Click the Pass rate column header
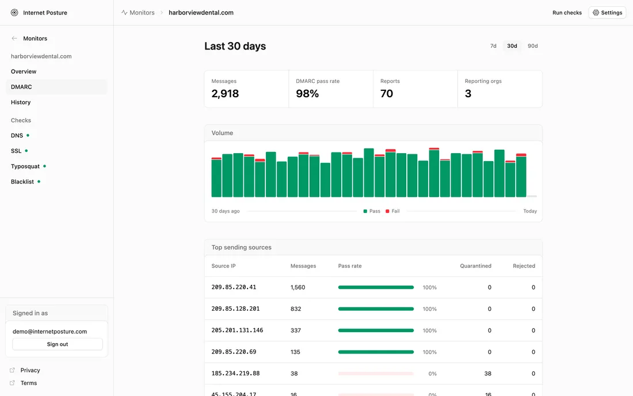The height and width of the screenshot is (396, 633). point(350,265)
